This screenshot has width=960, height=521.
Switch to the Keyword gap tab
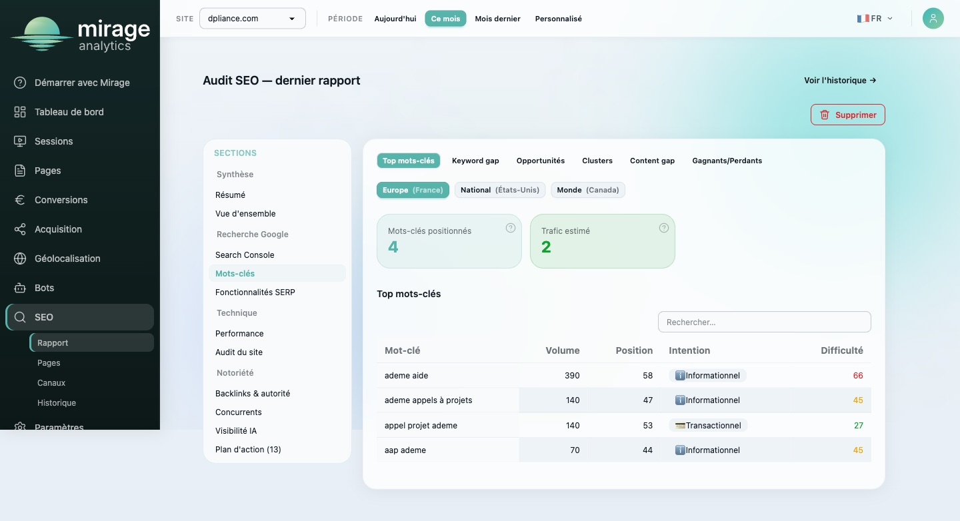click(475, 161)
